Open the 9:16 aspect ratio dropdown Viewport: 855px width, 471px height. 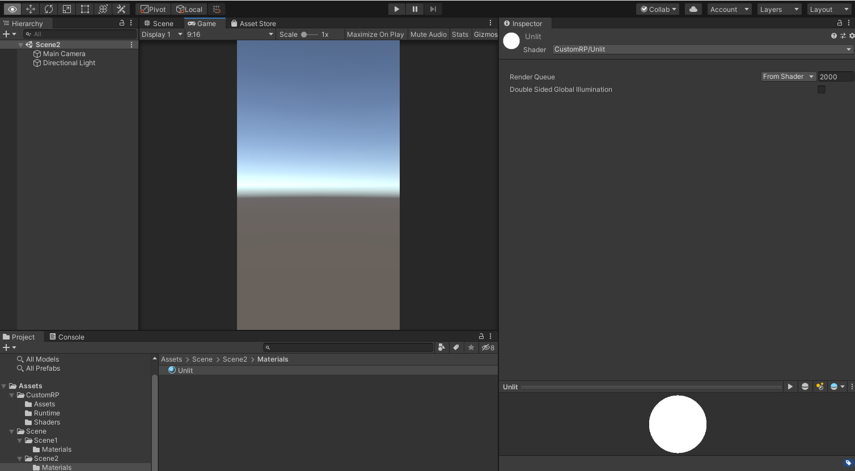230,35
